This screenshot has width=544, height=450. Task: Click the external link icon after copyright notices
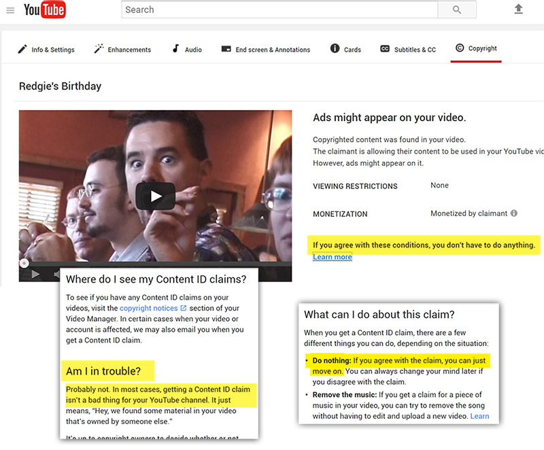pyautogui.click(x=184, y=308)
